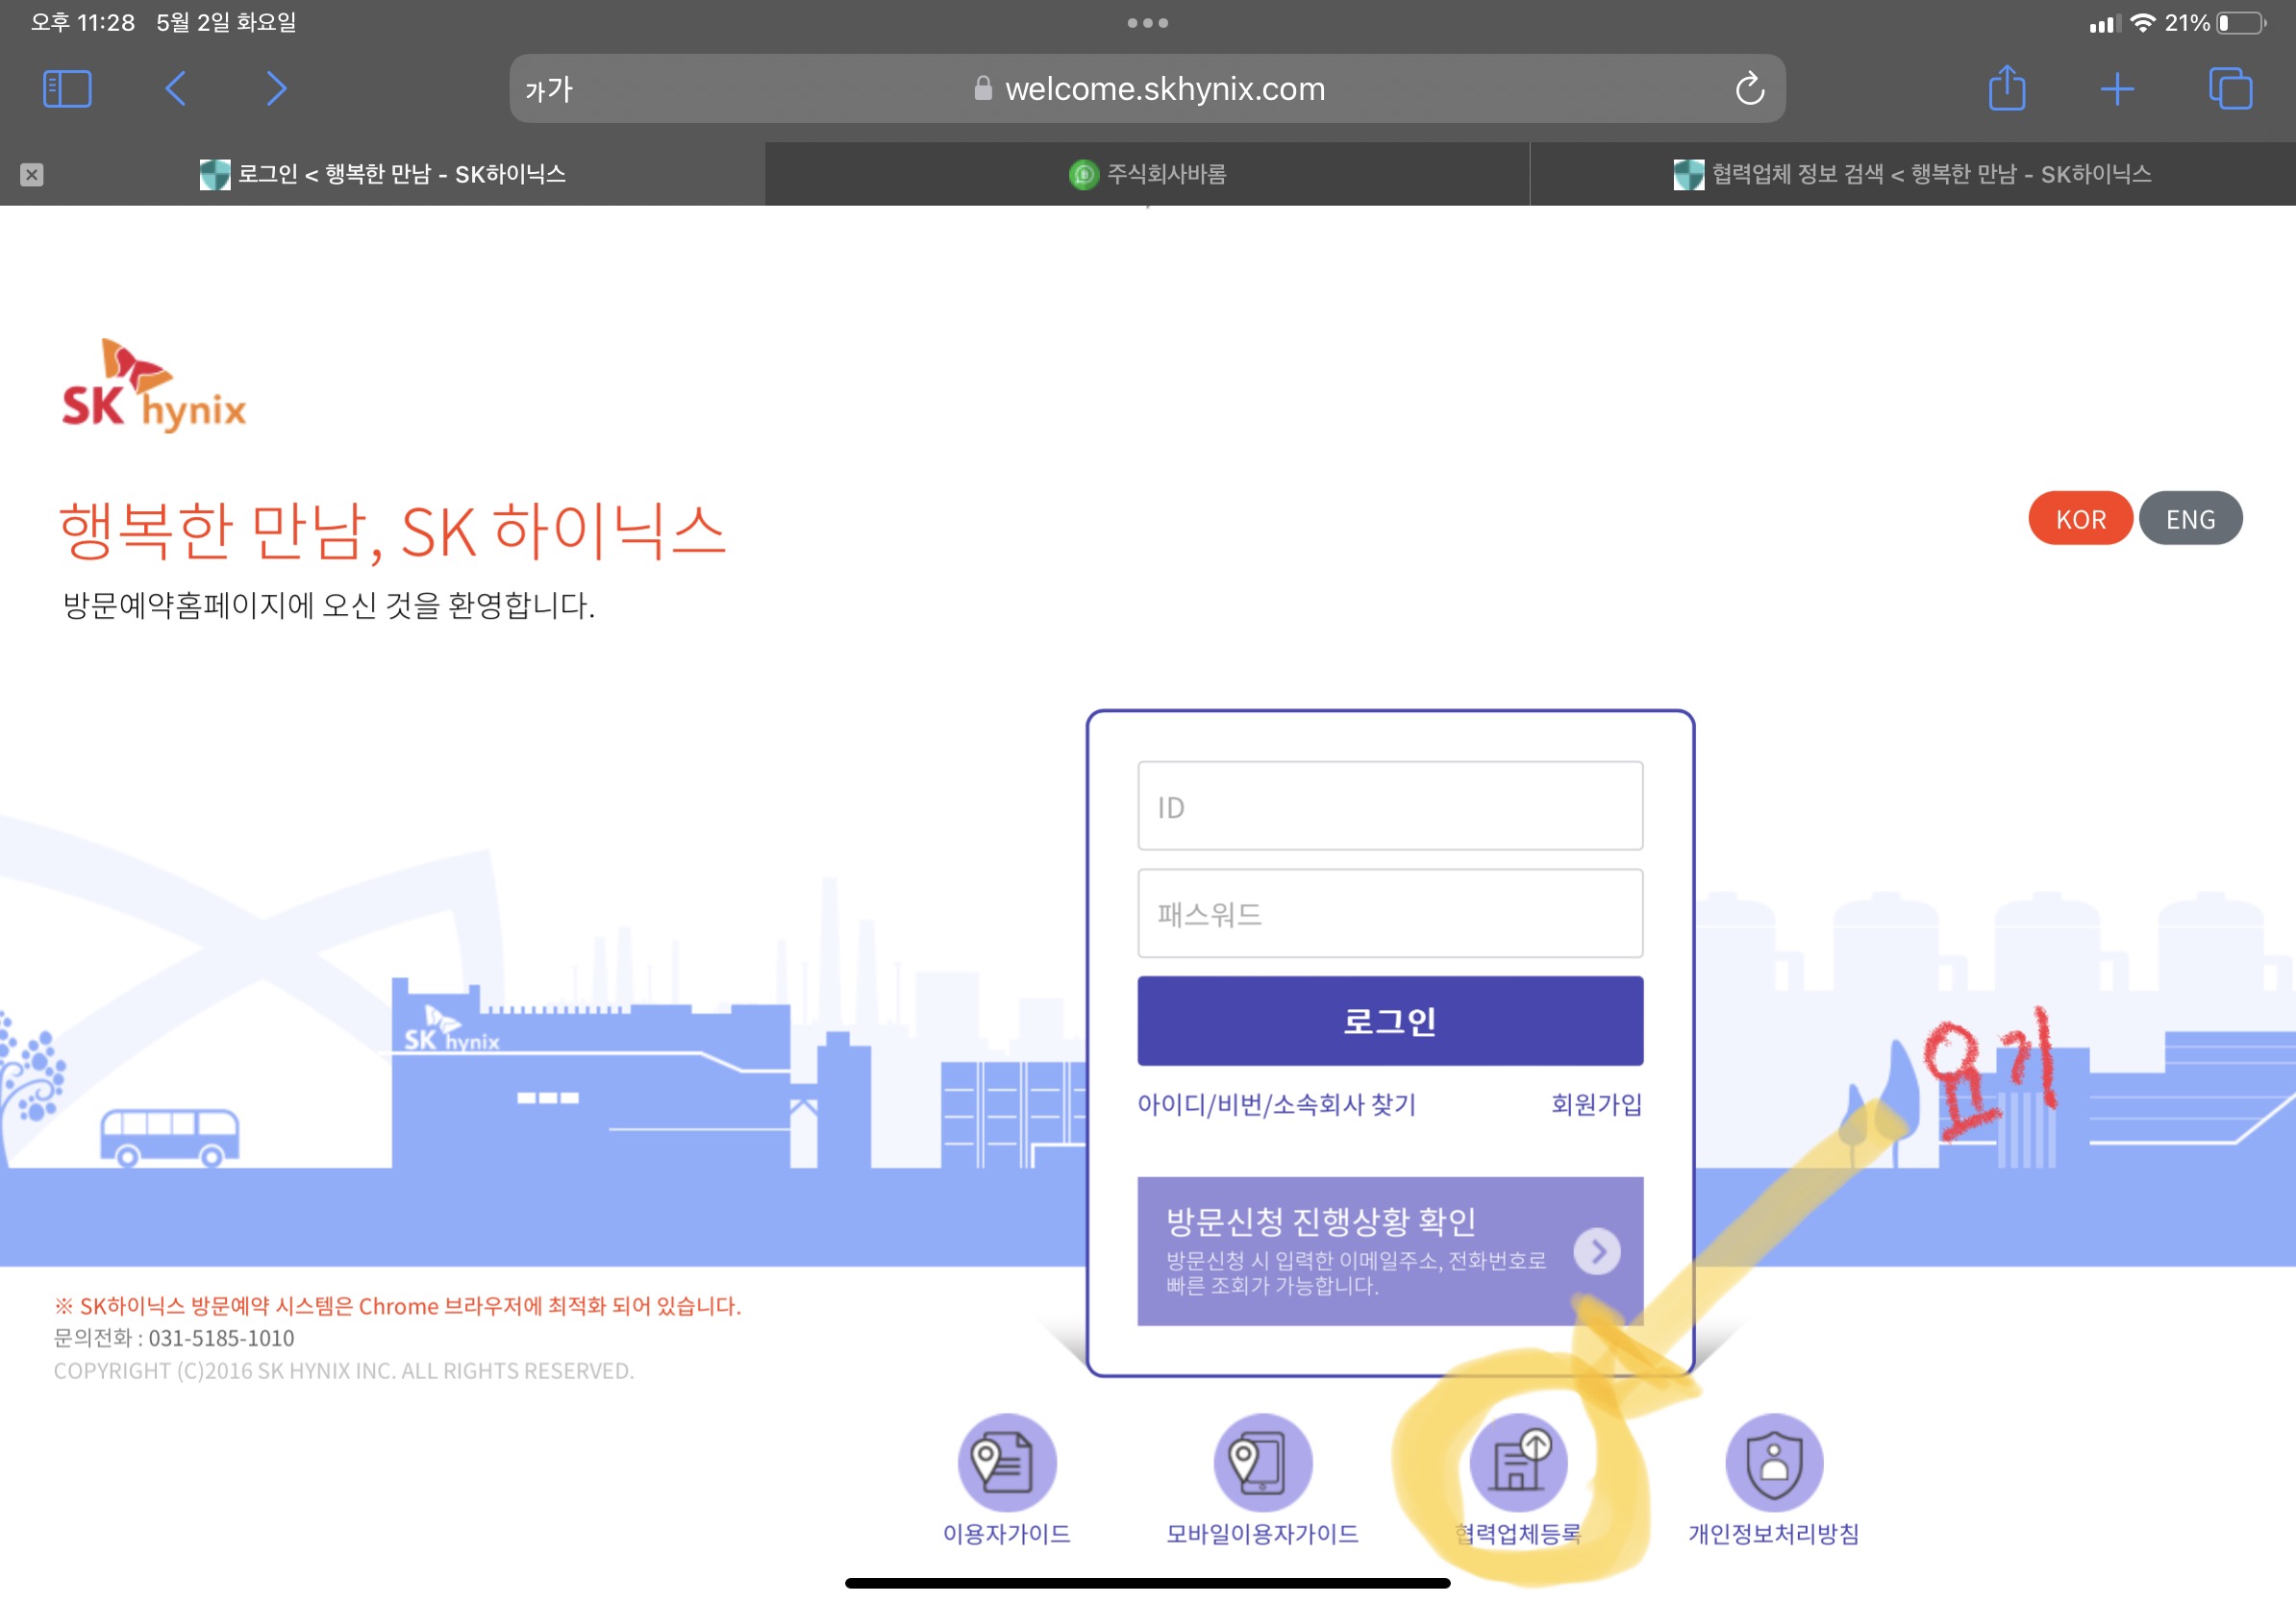Viewport: 2296px width, 1603px height.
Task: Tap the arrow on 방문신청 진행상황 확인
Action: coord(1597,1251)
